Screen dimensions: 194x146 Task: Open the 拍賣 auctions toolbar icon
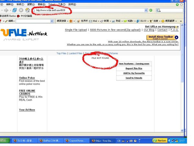151,21
